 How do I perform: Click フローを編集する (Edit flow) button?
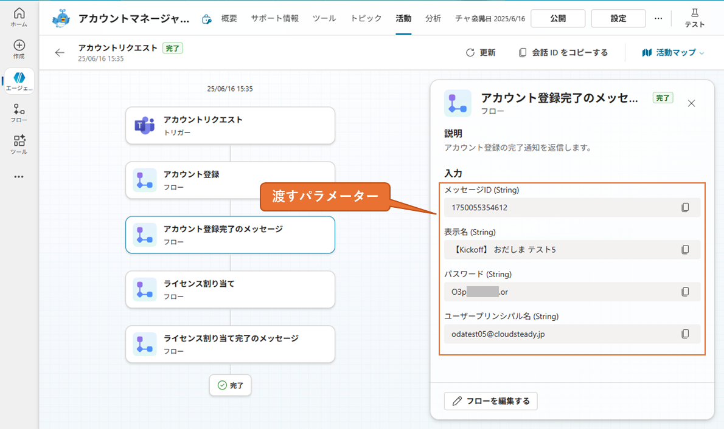pos(490,401)
